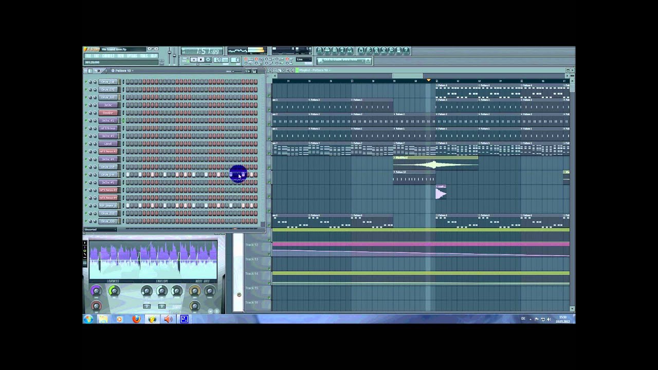This screenshot has width=658, height=370.
Task: Open the 3xOsc #2 channel
Action: [108, 120]
